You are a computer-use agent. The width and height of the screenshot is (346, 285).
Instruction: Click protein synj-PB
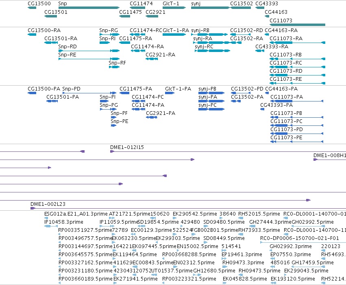click(211, 93)
